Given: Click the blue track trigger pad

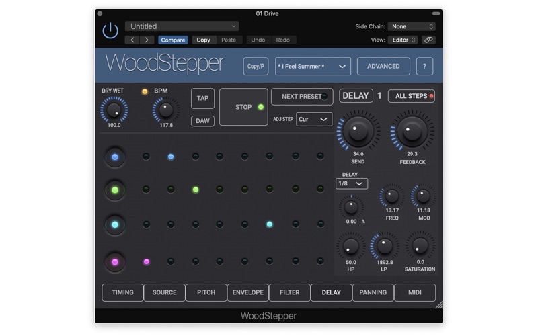Looking at the screenshot, I should point(115,157).
